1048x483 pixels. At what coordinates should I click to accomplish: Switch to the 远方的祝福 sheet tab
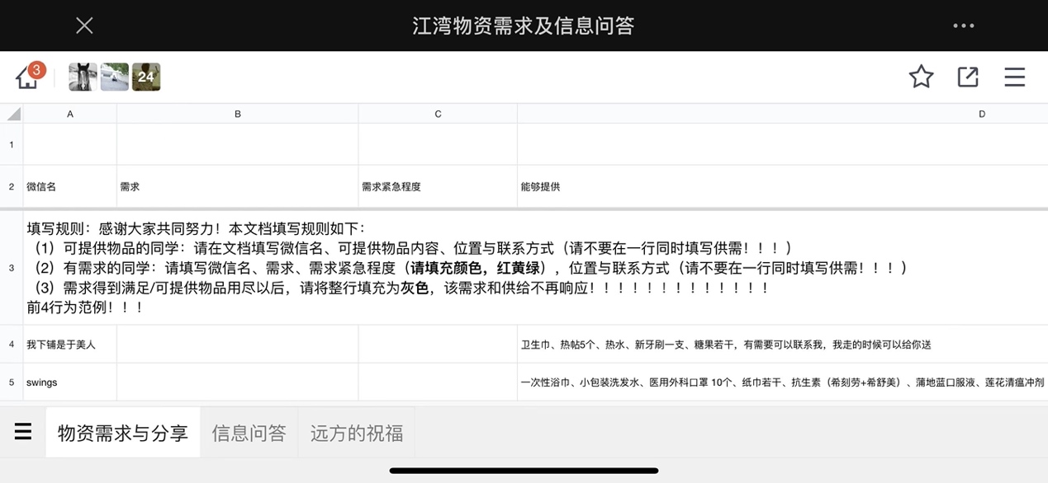357,433
